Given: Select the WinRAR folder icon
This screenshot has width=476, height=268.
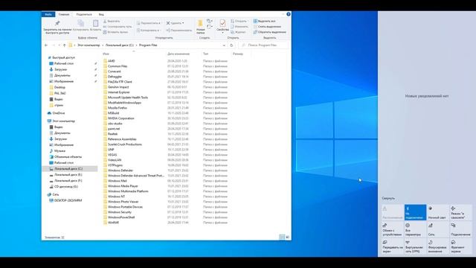Looking at the screenshot, I should [x=105, y=223].
